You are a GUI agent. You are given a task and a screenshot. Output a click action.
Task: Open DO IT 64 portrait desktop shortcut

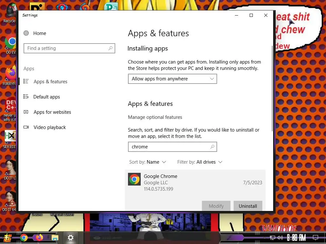click(10, 201)
